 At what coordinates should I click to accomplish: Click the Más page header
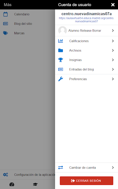(8, 5)
